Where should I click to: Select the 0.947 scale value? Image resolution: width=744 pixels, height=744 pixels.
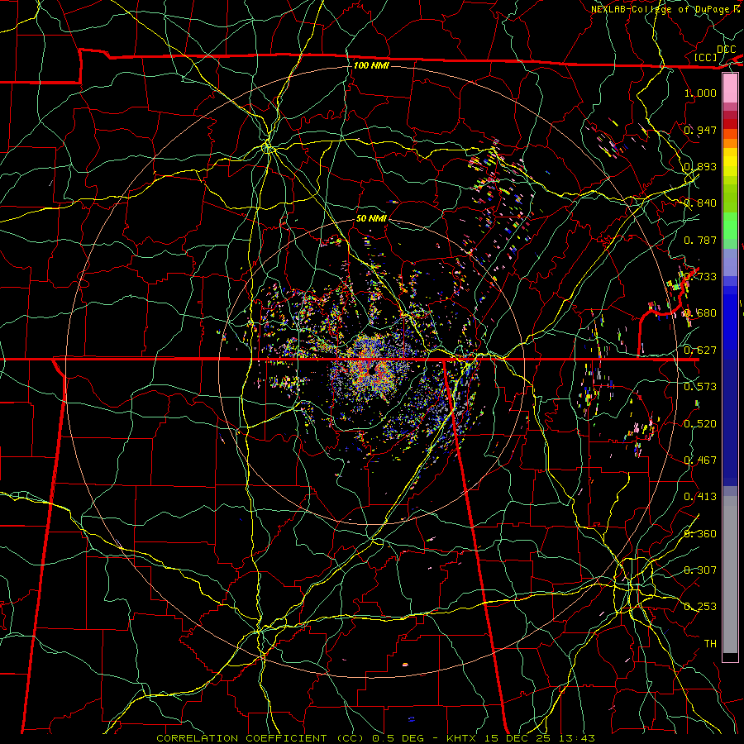pyautogui.click(x=700, y=130)
